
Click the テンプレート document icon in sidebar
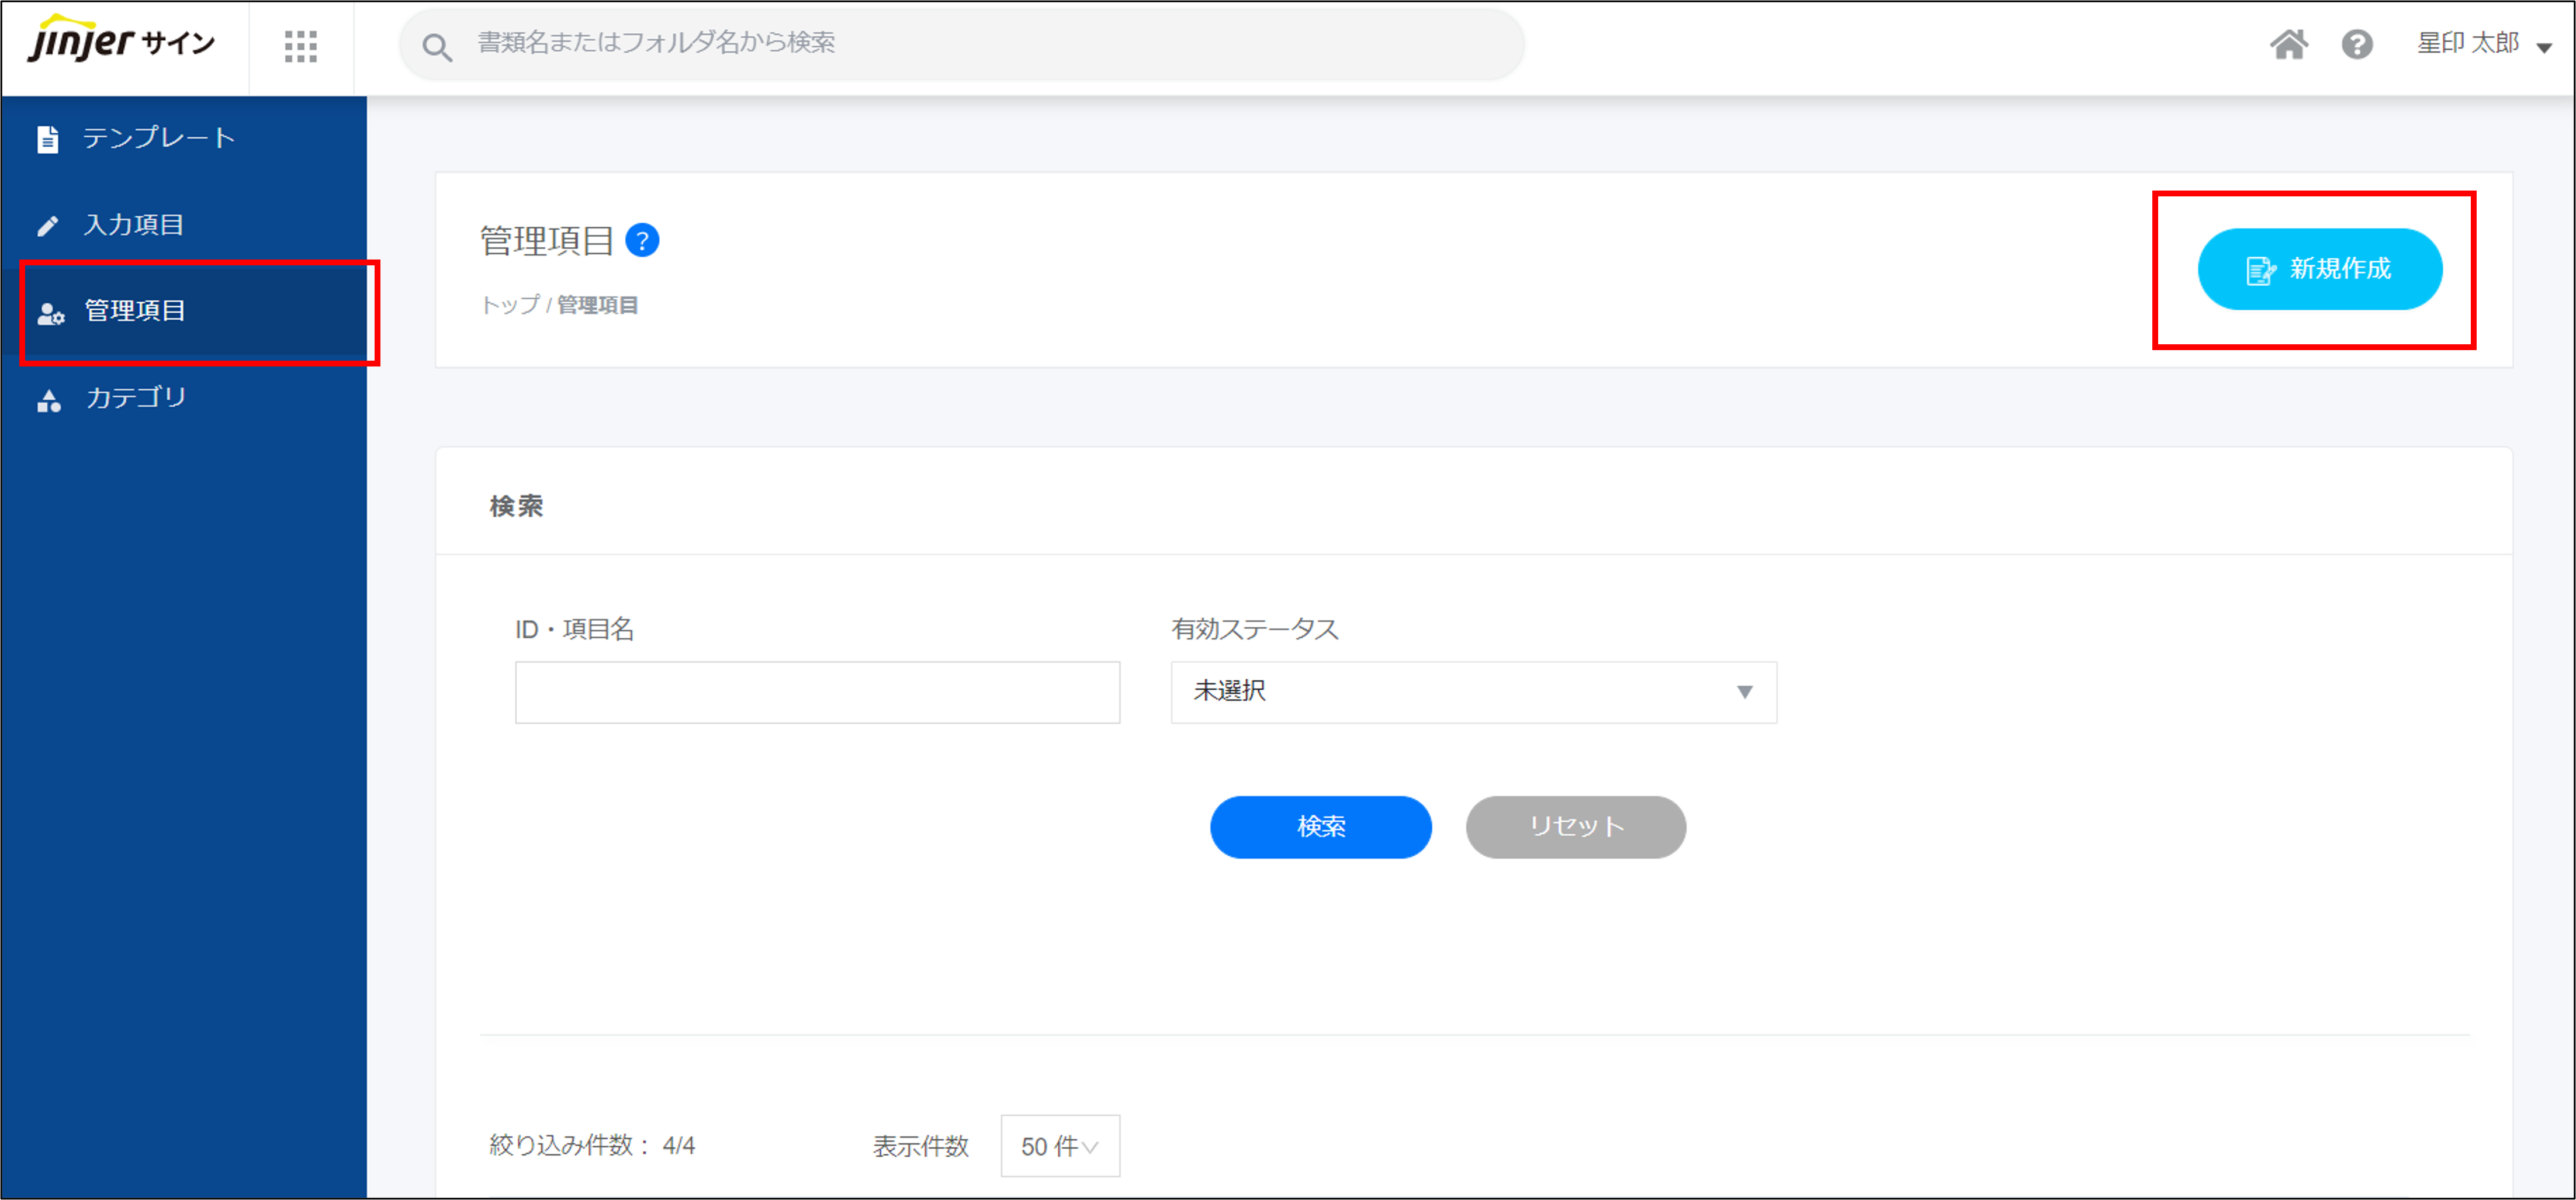coord(48,139)
